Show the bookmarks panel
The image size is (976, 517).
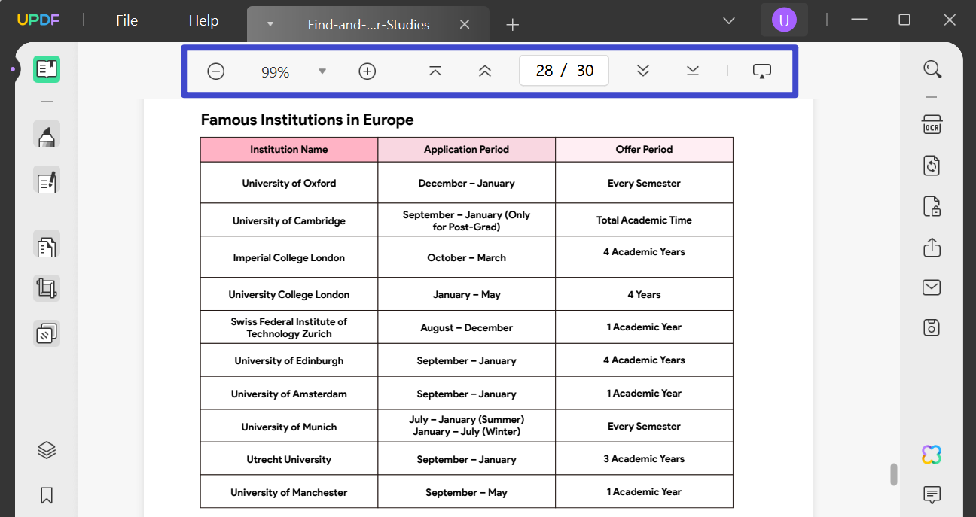pos(47,494)
